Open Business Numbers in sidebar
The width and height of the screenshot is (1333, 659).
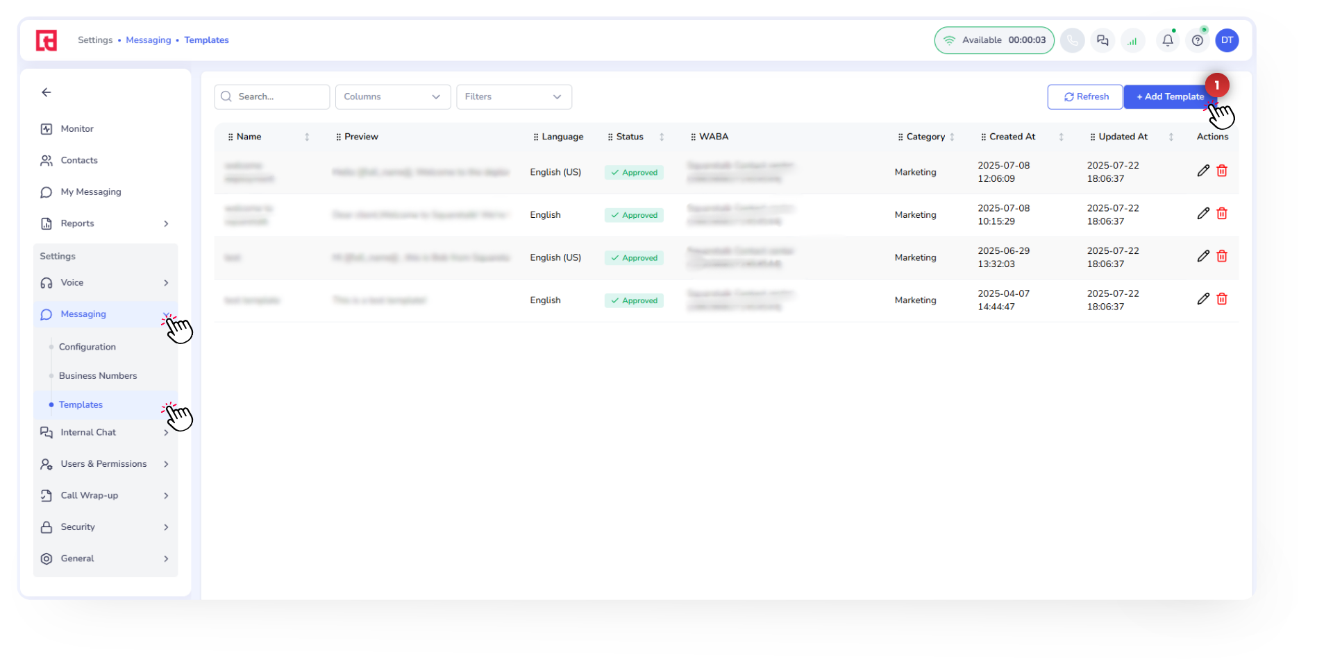point(98,375)
